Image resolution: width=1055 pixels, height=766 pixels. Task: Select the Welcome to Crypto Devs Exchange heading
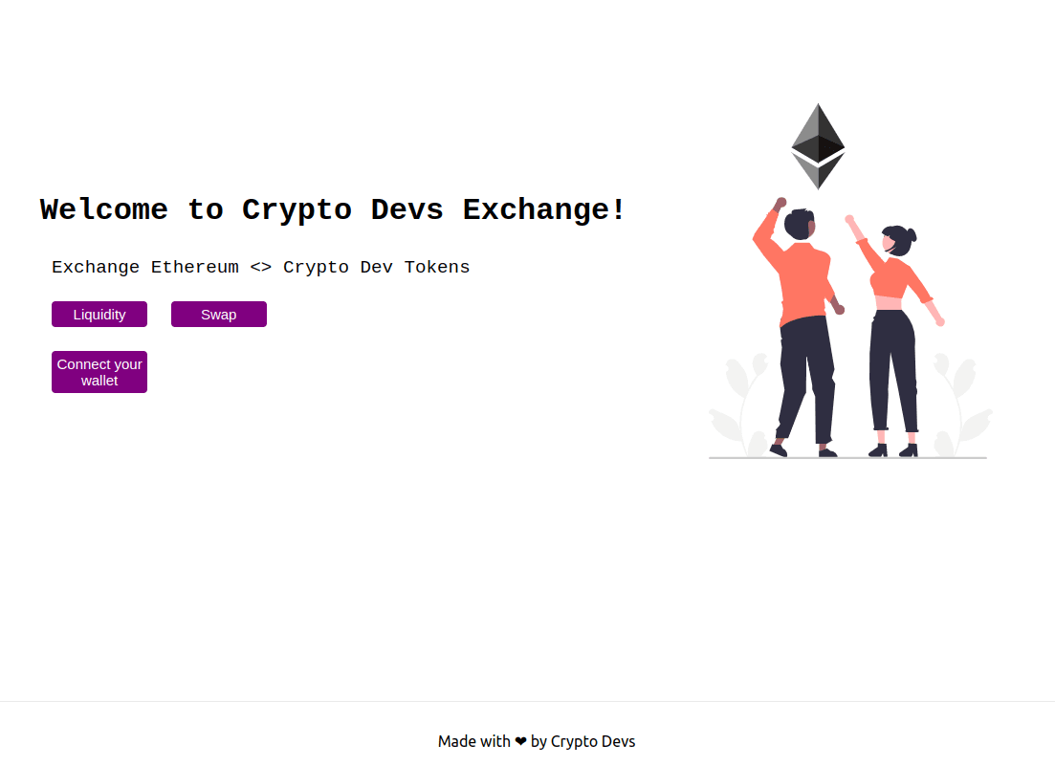[x=333, y=209]
